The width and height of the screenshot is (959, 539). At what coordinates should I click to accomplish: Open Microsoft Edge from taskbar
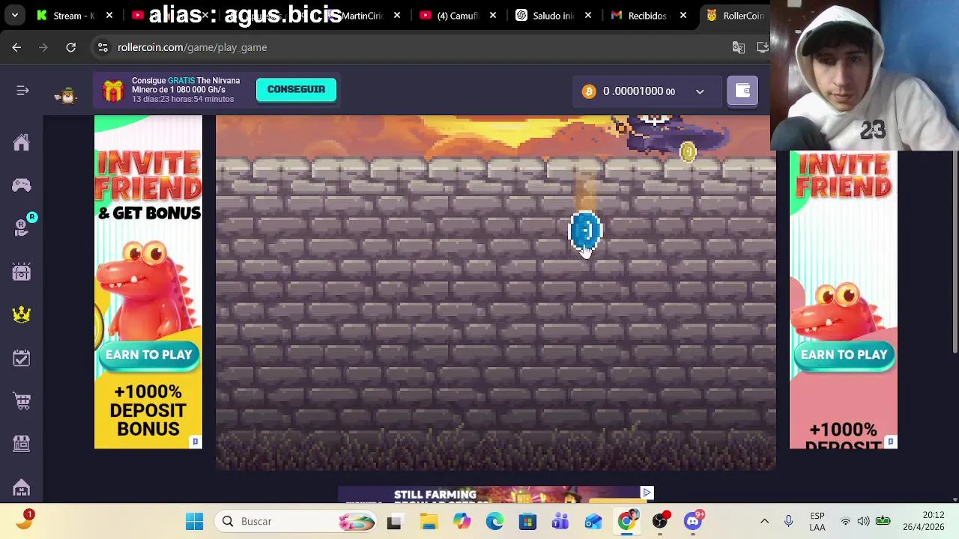(494, 521)
